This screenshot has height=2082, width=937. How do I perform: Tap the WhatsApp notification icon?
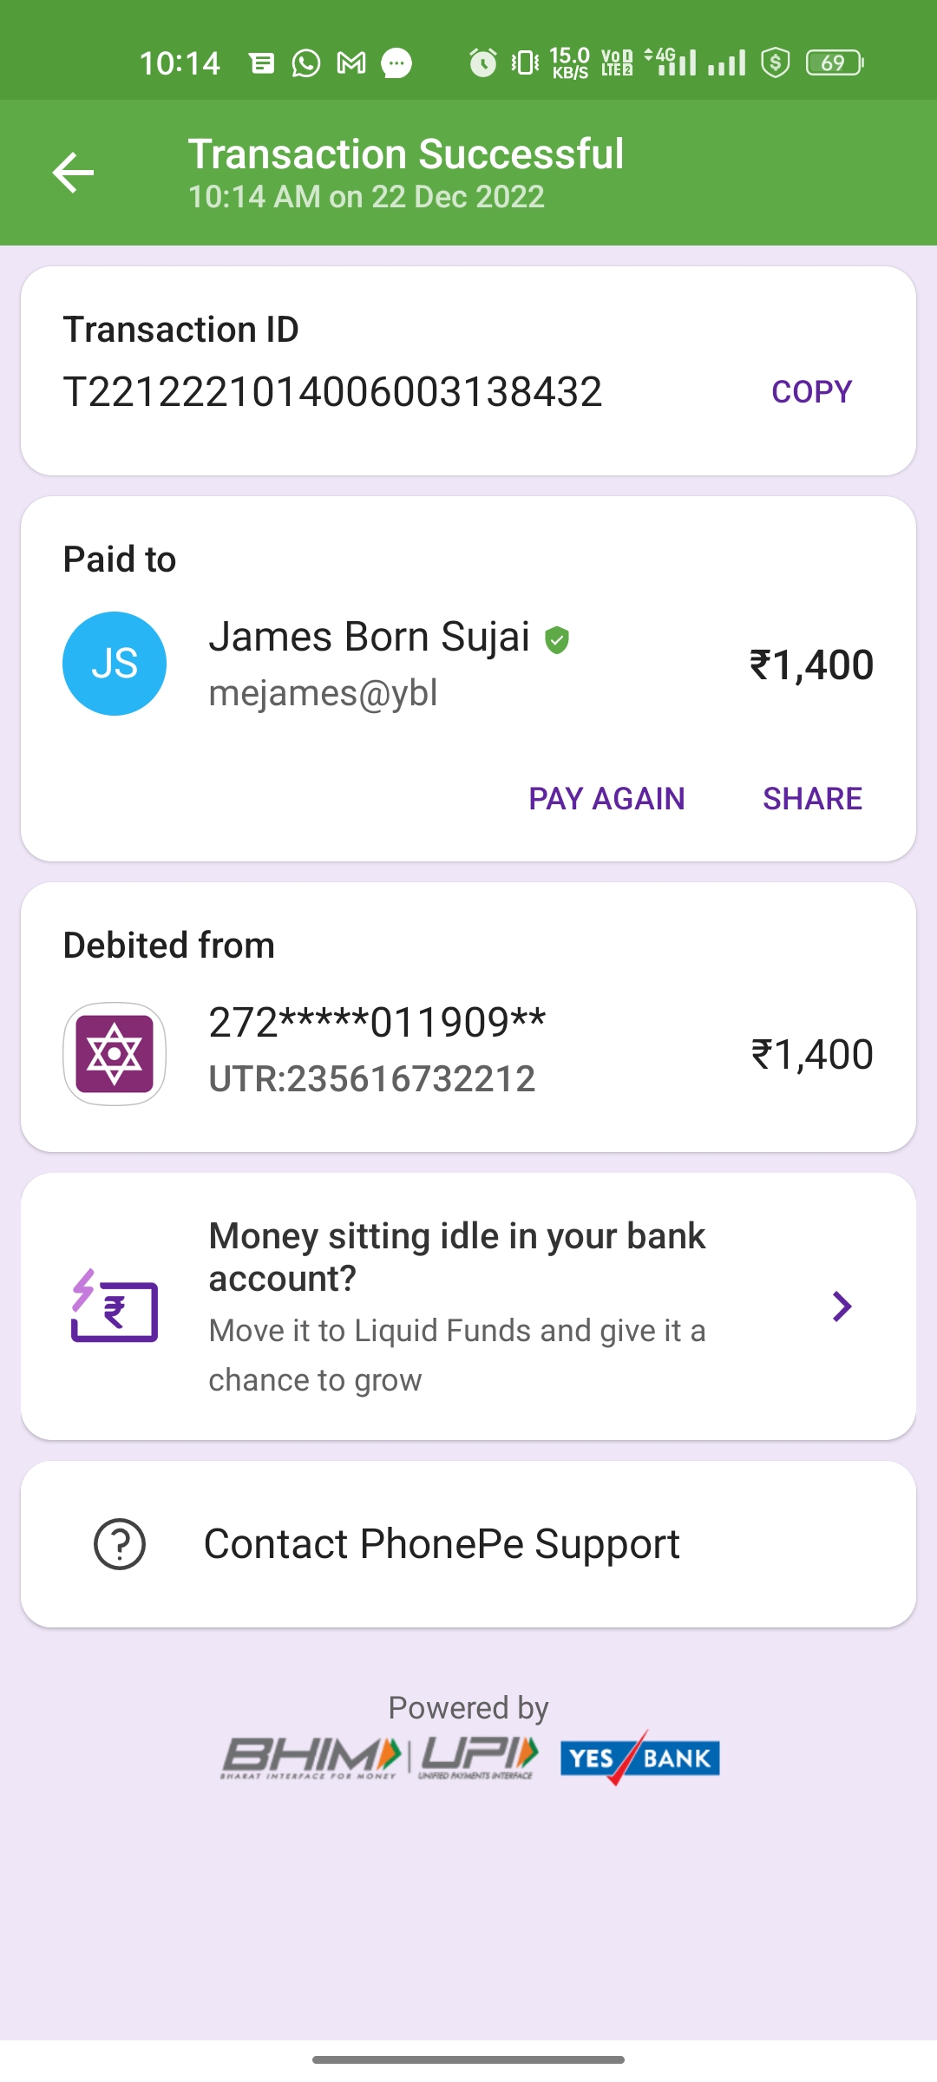(x=306, y=63)
